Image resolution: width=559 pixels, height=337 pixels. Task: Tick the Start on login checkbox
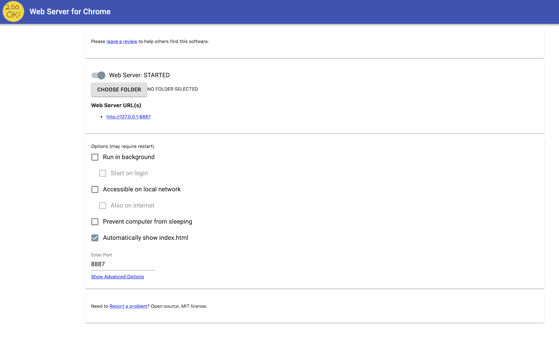click(x=103, y=173)
